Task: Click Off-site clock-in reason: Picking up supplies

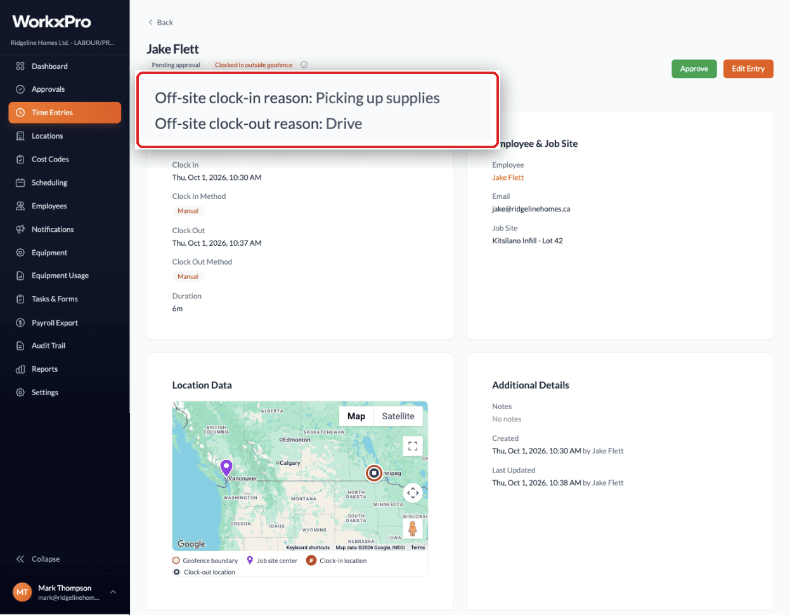Action: [x=297, y=98]
